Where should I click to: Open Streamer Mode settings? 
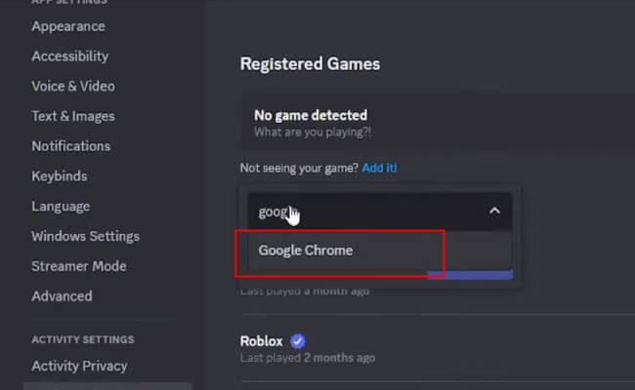coord(79,266)
